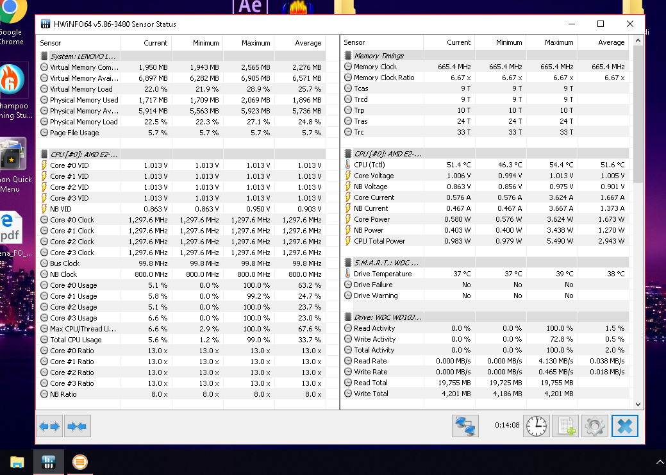Click the right panel Maximum column header
Image resolution: width=666 pixels, height=475 pixels.
(x=552, y=42)
